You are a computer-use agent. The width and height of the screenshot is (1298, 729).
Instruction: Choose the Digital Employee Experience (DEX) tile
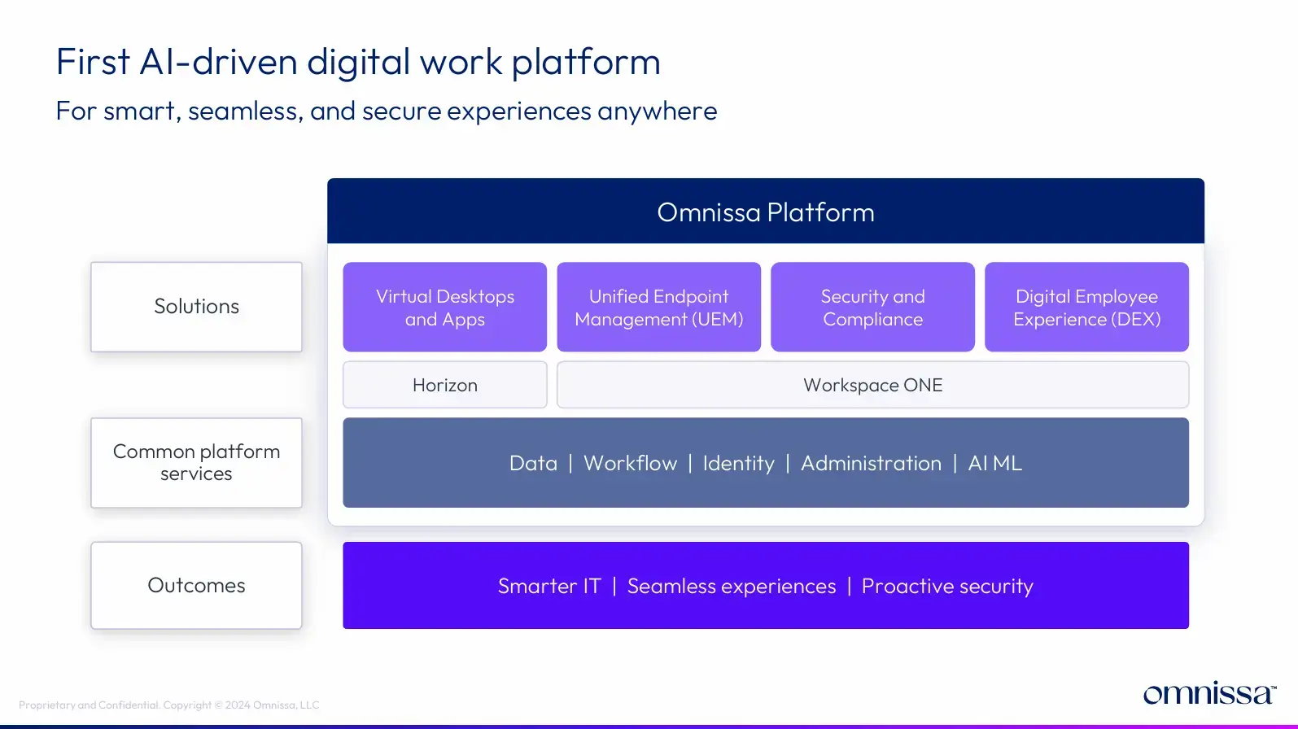pyautogui.click(x=1086, y=308)
